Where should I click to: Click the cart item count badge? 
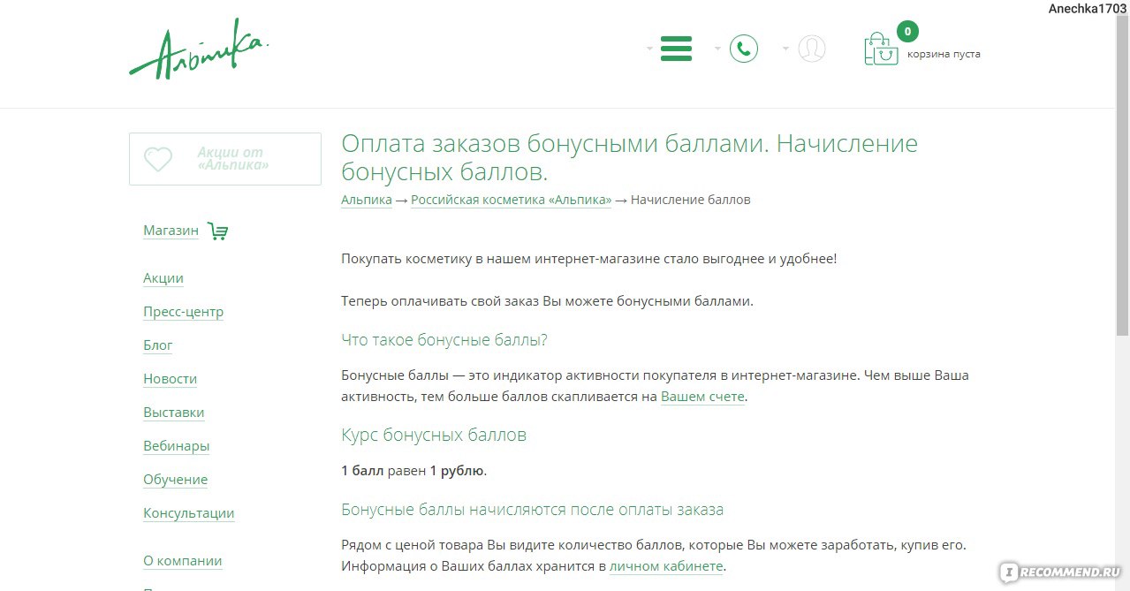pos(906,32)
